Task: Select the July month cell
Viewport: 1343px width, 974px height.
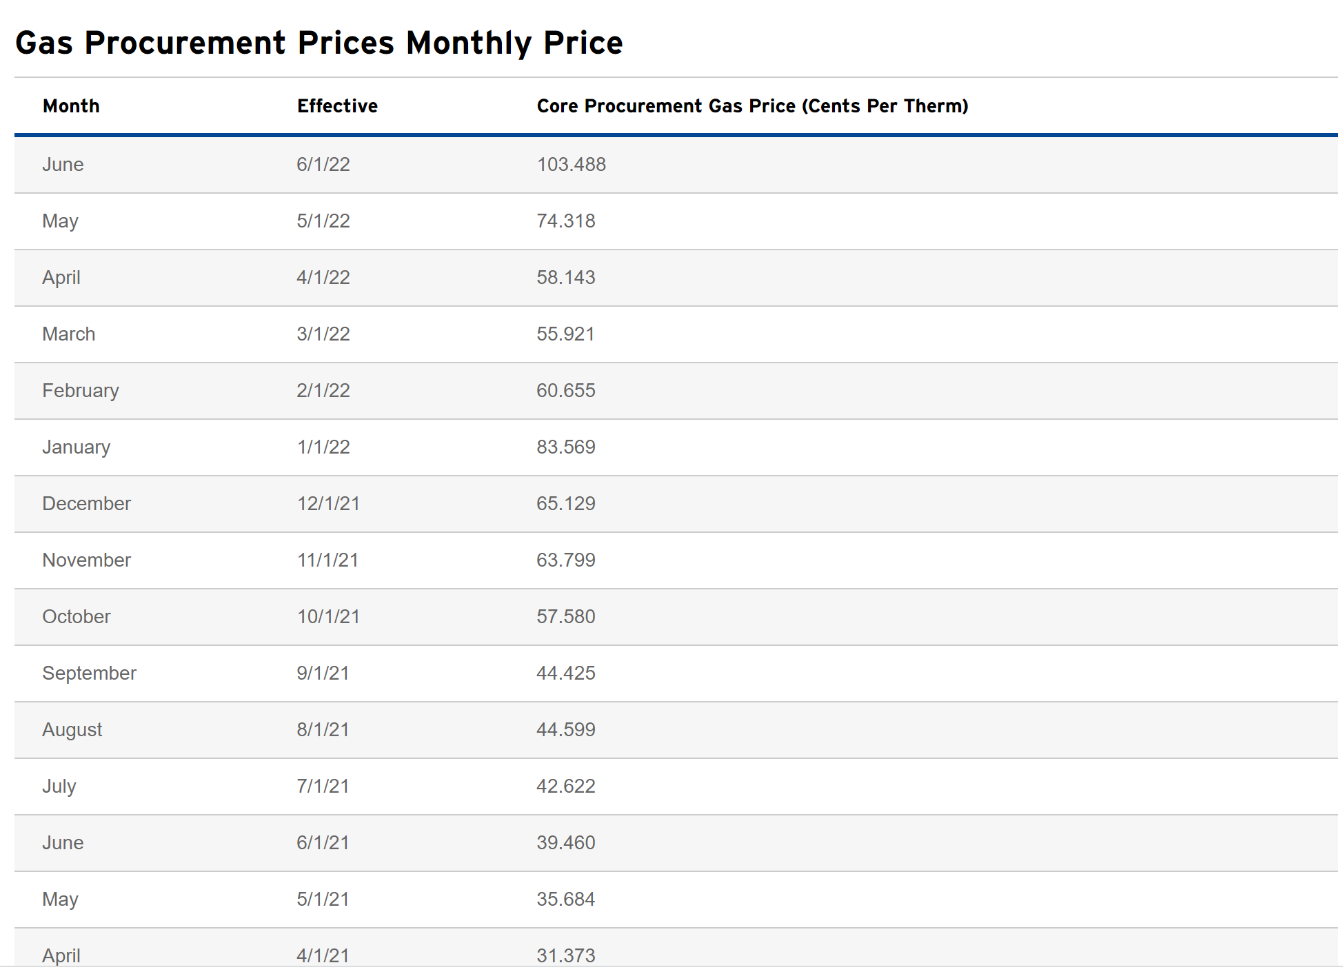Action: 59,787
